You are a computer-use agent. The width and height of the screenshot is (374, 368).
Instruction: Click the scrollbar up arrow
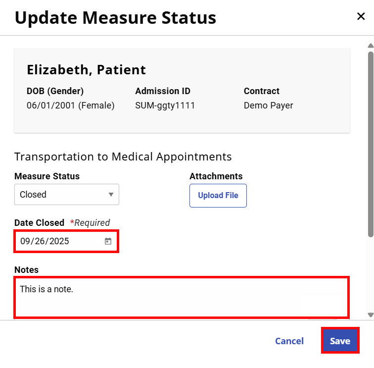(x=370, y=46)
